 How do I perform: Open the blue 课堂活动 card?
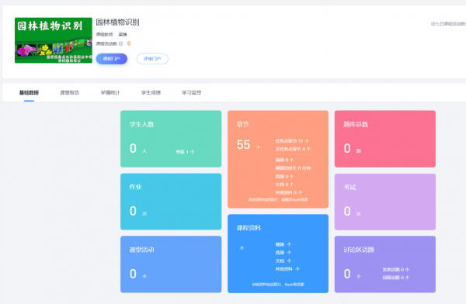[x=171, y=264]
